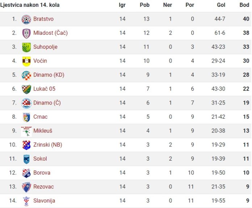Click the Bratstvo club crest icon
This screenshot has width=252, height=208.
(x=26, y=19)
